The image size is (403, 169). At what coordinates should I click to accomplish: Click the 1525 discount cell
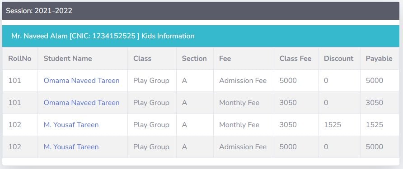click(339, 125)
